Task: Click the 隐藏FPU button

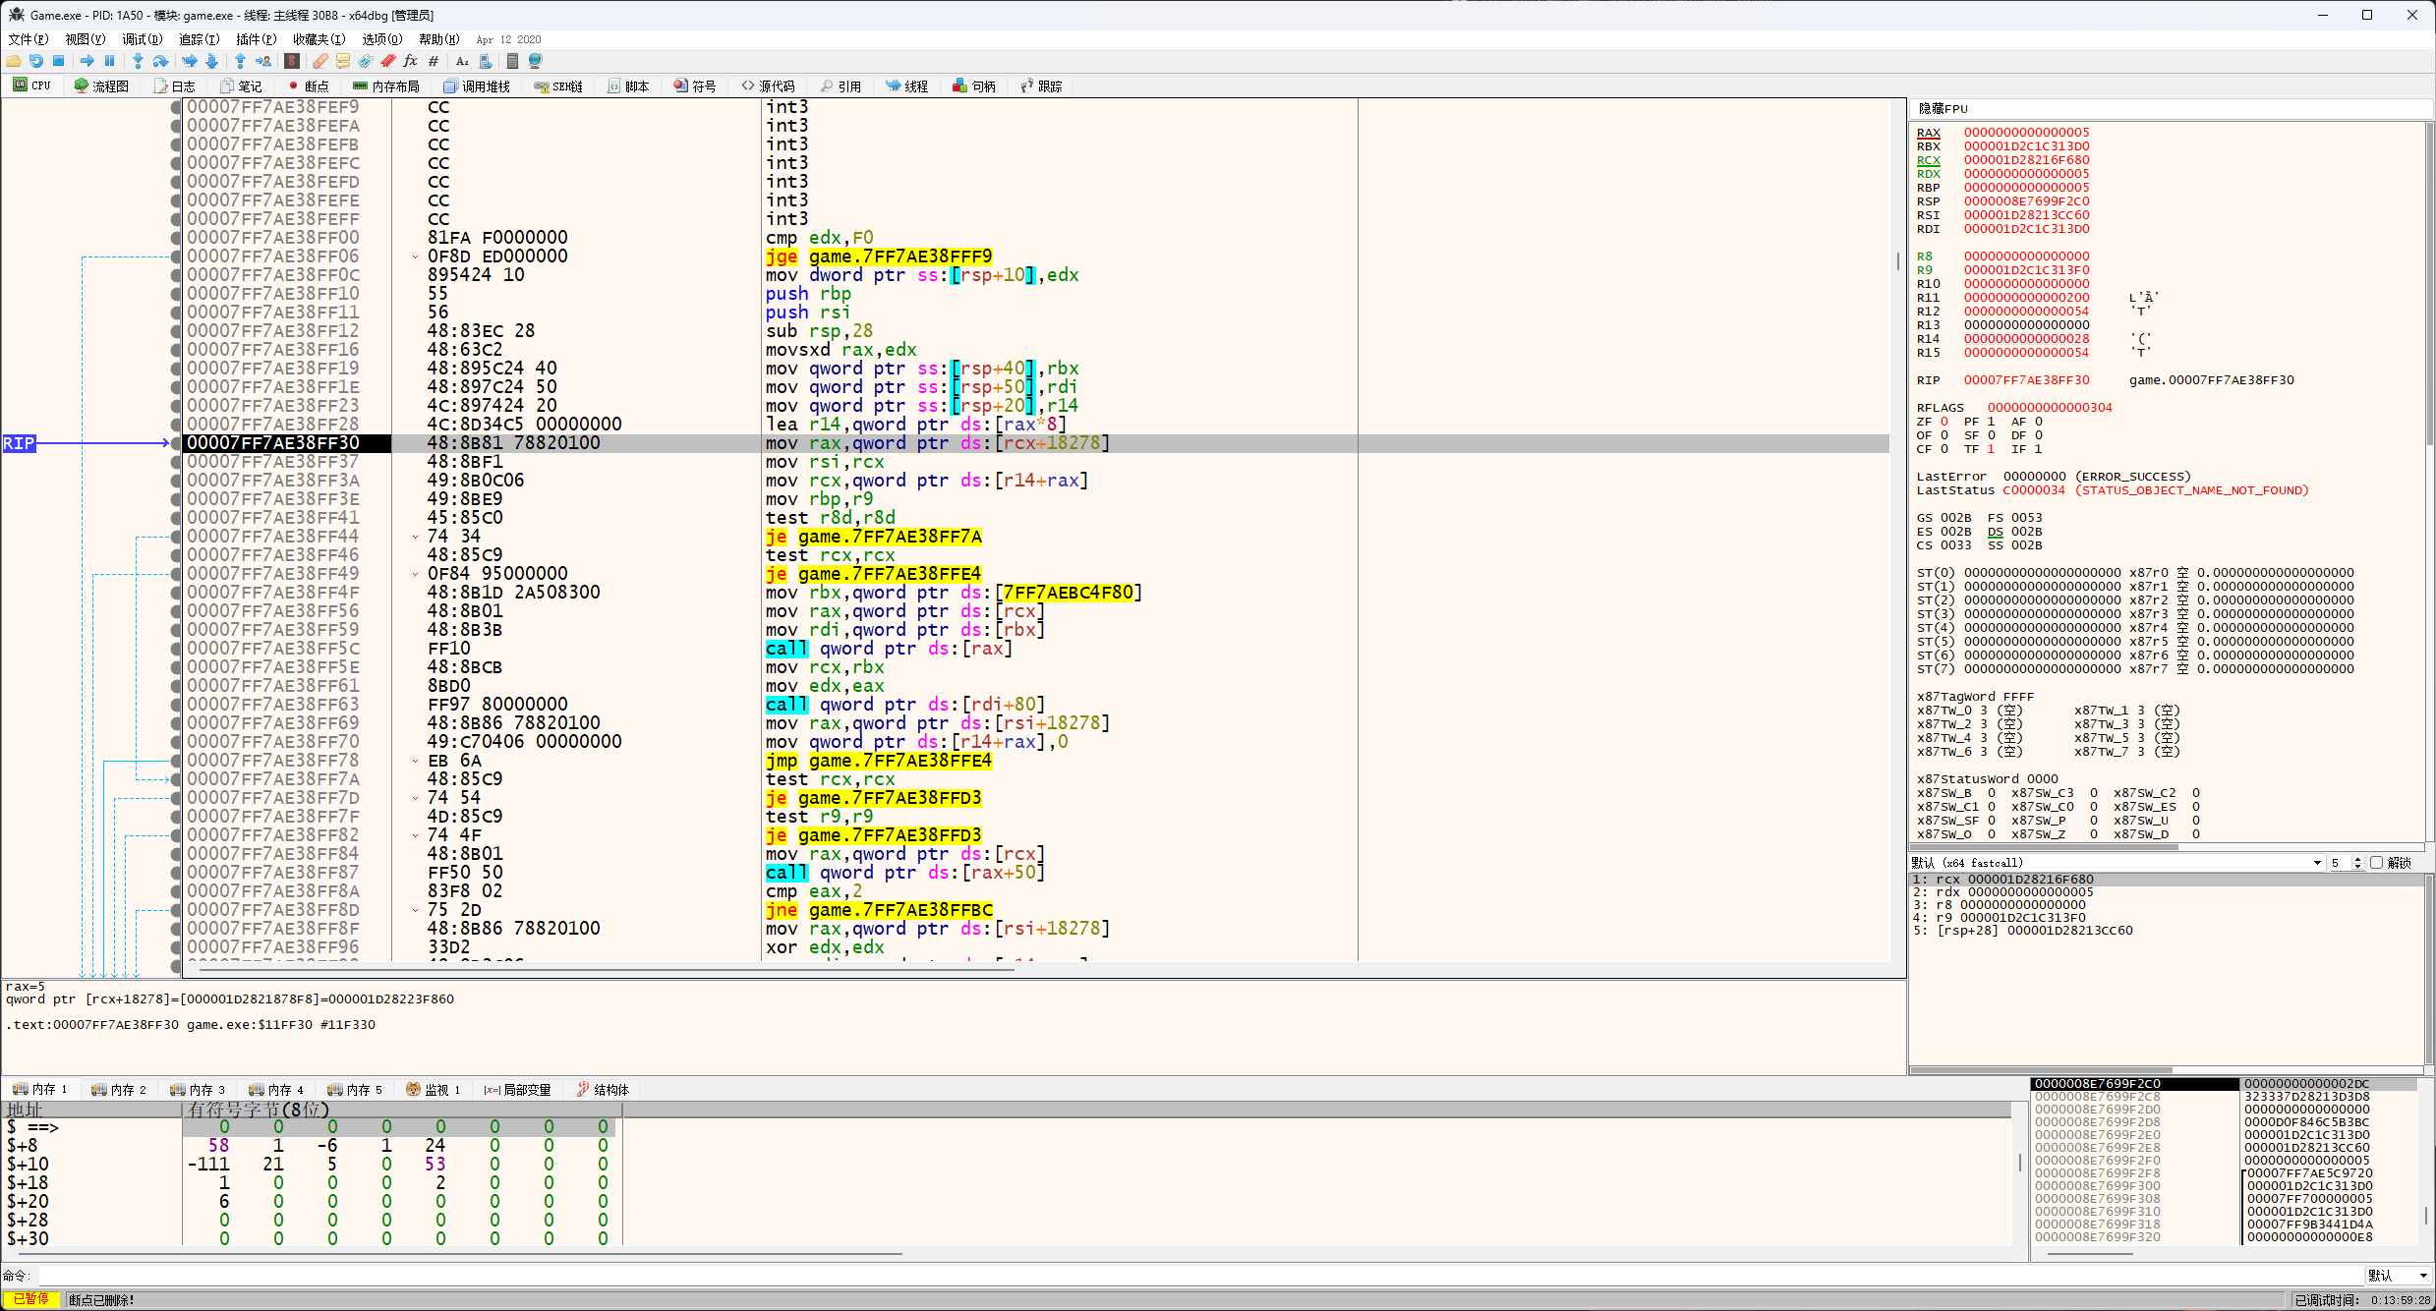Action: tap(1943, 109)
